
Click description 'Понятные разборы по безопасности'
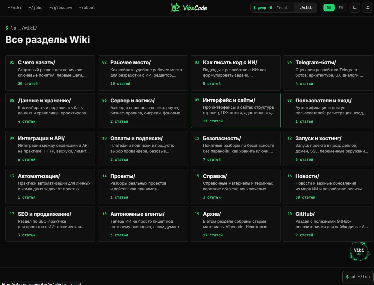(238, 146)
